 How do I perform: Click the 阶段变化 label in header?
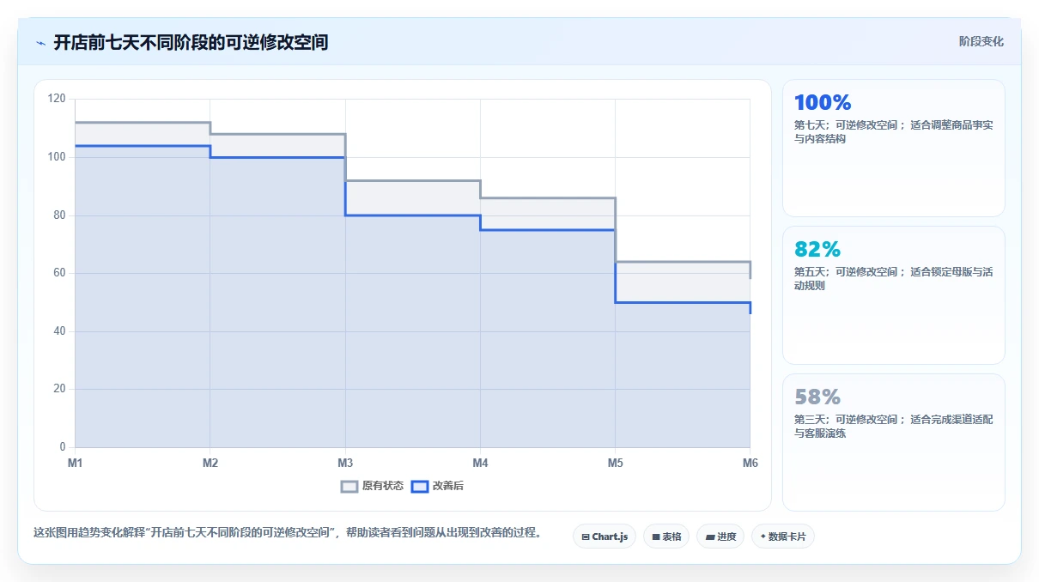pyautogui.click(x=981, y=41)
